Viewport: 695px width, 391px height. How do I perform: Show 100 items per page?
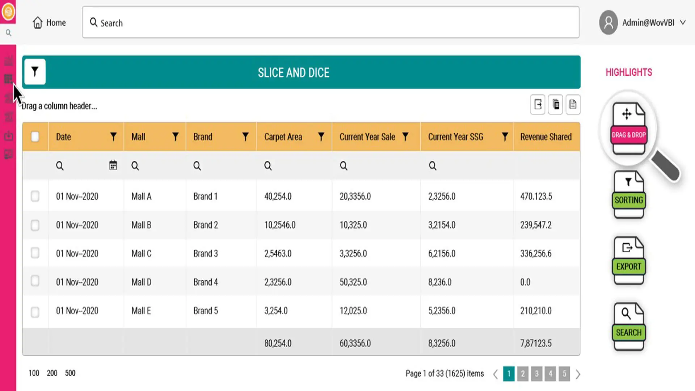tap(34, 373)
